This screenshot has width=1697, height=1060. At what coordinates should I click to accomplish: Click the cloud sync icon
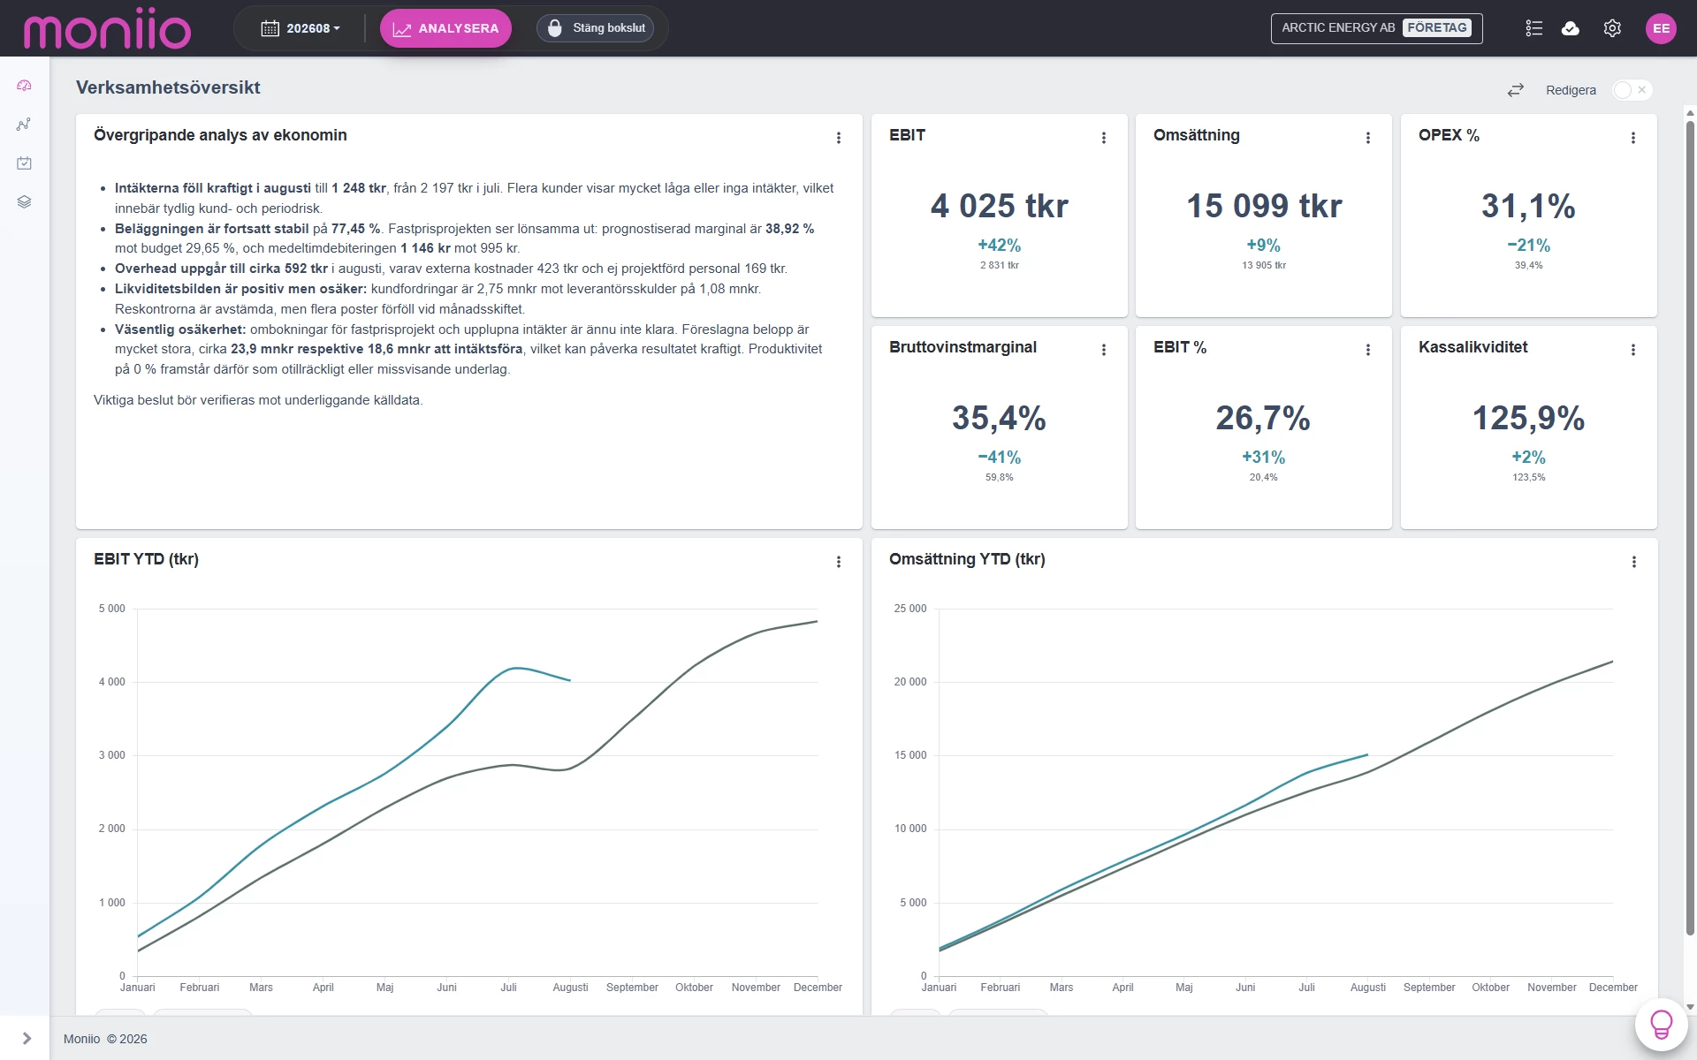[x=1571, y=28]
